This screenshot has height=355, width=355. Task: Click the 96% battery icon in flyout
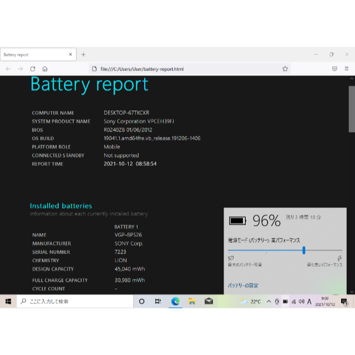[237, 221]
